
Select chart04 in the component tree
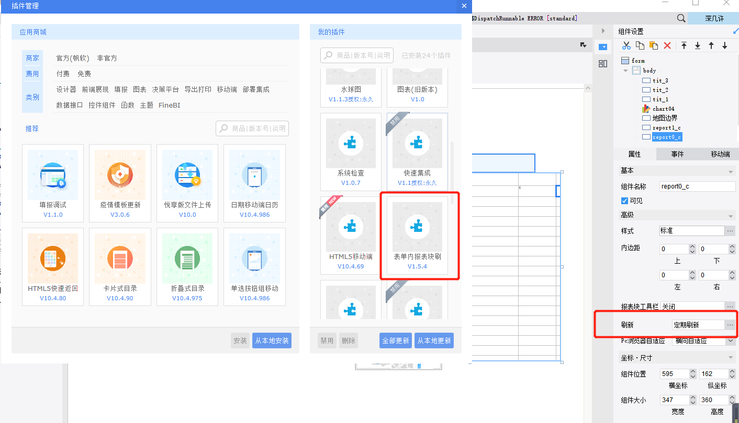coord(663,109)
